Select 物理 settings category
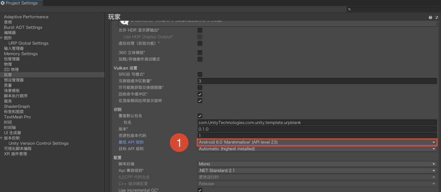441x192 pixels. click(x=8, y=64)
